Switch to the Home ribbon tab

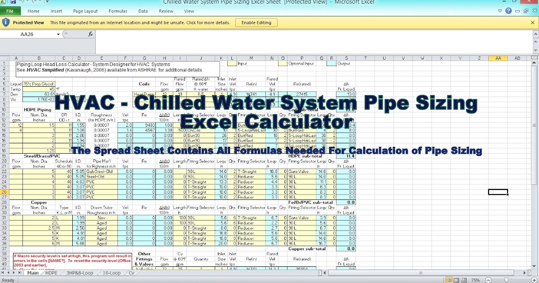coord(34,11)
